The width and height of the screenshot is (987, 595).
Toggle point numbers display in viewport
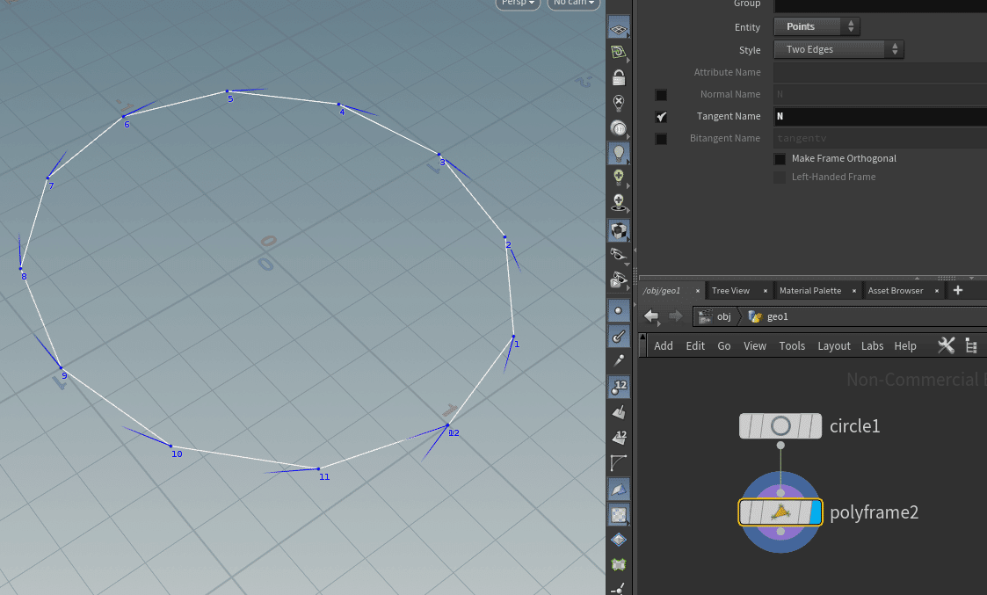pos(619,386)
